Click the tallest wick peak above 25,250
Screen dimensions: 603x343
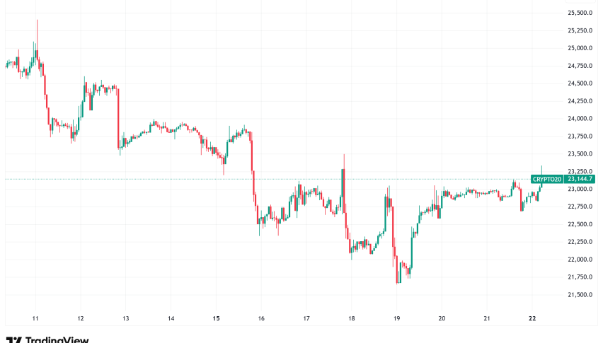37,21
